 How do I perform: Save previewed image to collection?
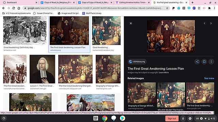(x=204, y=62)
